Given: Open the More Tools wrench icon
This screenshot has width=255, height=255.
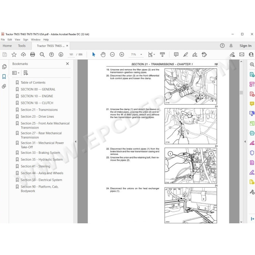Looking at the screenshot, I should point(252,192).
